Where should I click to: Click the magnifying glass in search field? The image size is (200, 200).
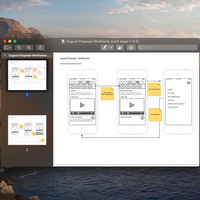(x=141, y=47)
